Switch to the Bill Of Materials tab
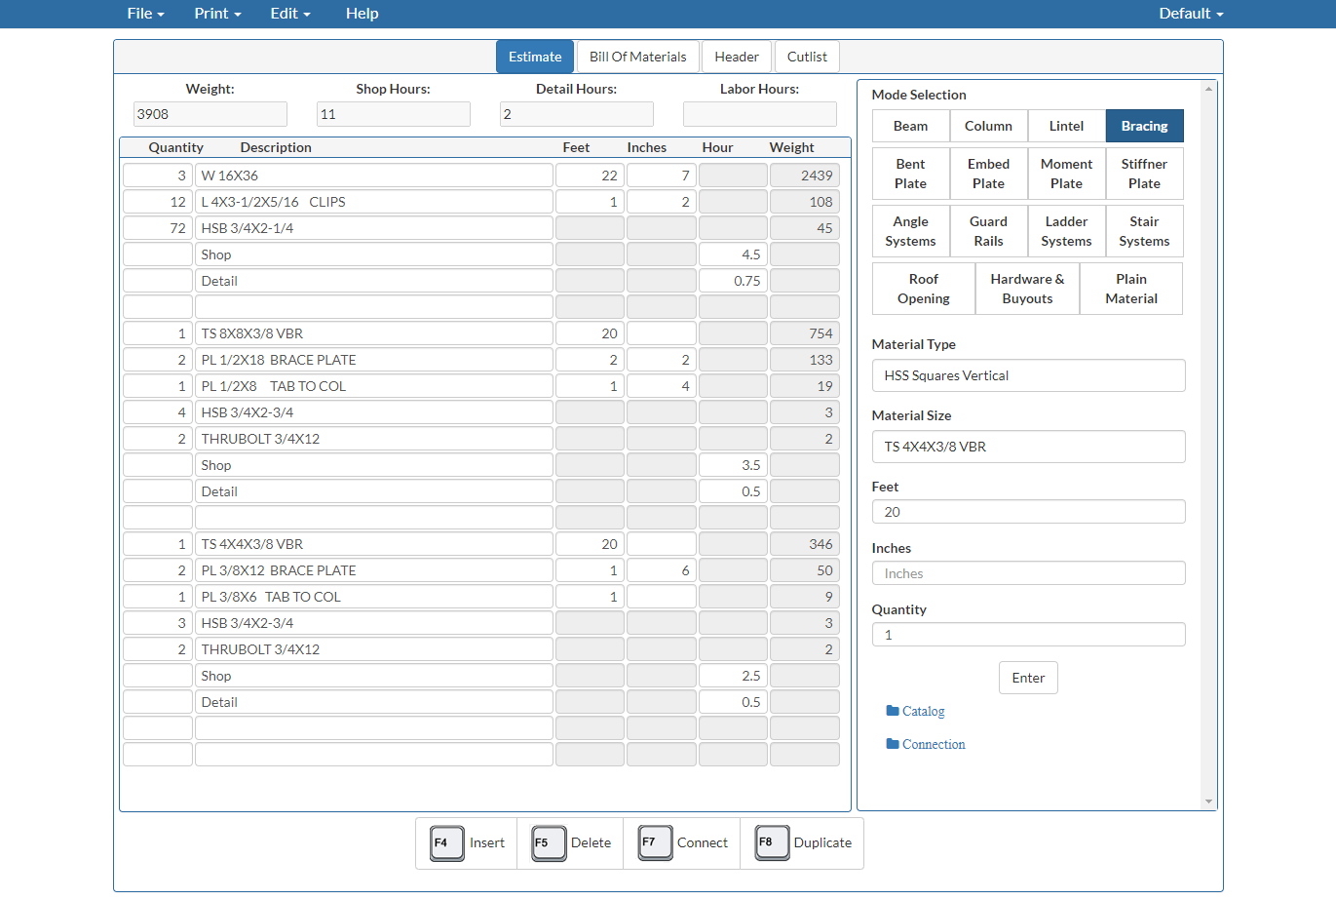1336x899 pixels. 638,57
